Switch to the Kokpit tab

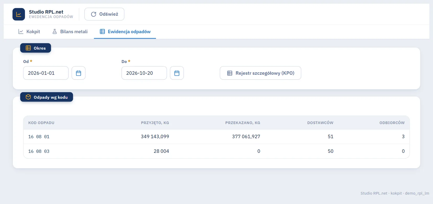(x=29, y=32)
